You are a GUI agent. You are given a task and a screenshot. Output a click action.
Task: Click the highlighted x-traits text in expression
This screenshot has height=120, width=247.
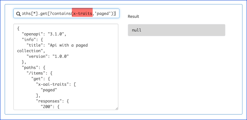tap(83, 13)
